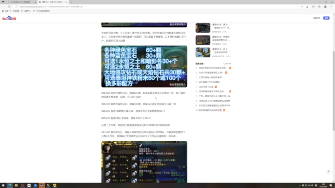
Task: Open the first related article thumbnail in sidebar
Action: click(x=203, y=28)
